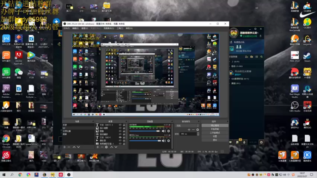Viewport: 317px width, 178px height.
Task: Open YY语音 desktop shortcut
Action: click(307, 74)
